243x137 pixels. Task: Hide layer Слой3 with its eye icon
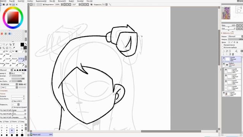226,81
